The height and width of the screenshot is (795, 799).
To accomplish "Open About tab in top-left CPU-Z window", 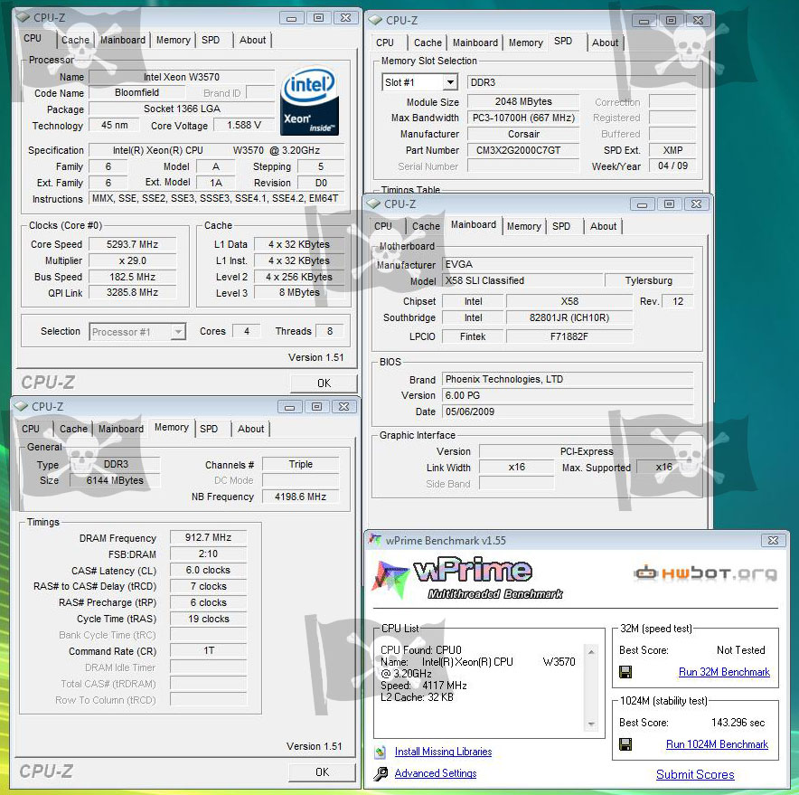I will point(253,40).
